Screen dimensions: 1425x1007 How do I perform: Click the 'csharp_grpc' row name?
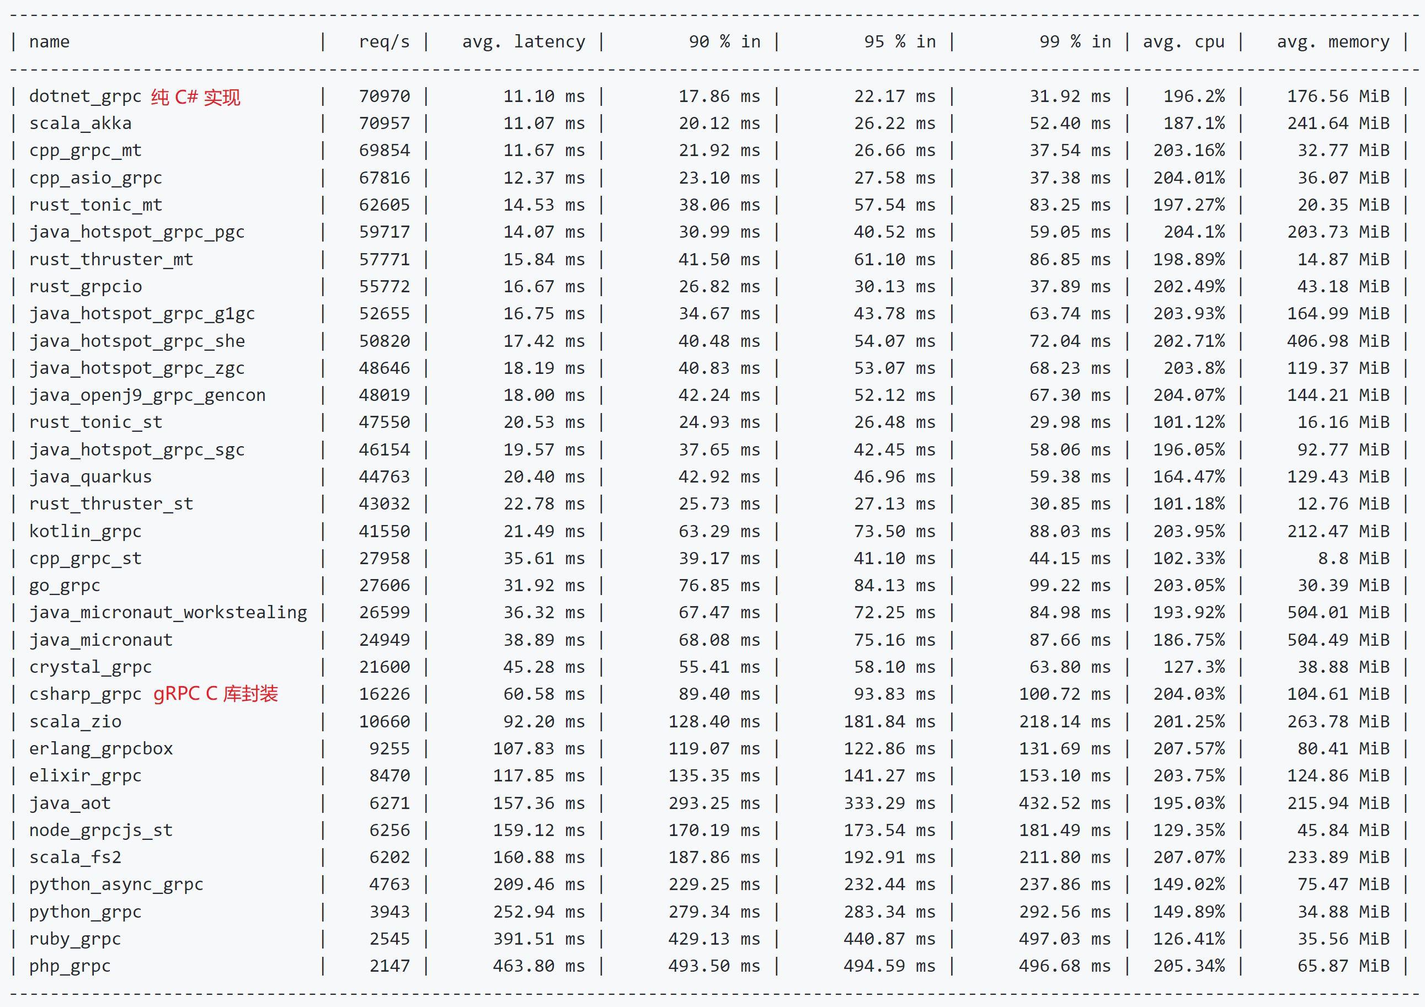85,694
